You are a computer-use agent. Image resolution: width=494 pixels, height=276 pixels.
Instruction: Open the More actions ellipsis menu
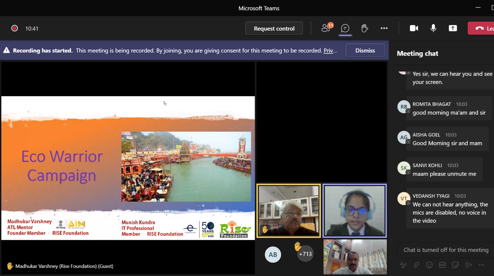pos(384,28)
